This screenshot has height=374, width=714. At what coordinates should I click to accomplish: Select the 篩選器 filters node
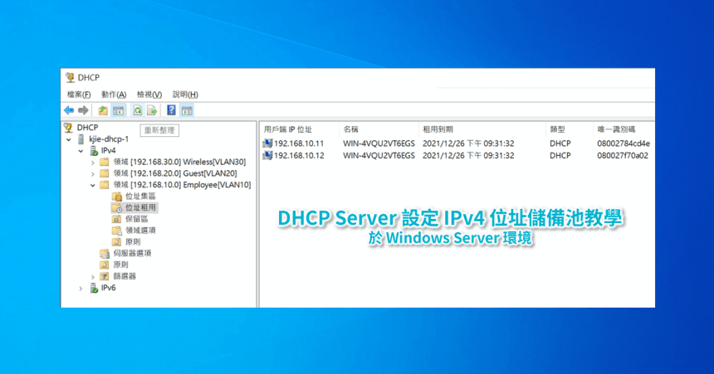[x=125, y=275]
